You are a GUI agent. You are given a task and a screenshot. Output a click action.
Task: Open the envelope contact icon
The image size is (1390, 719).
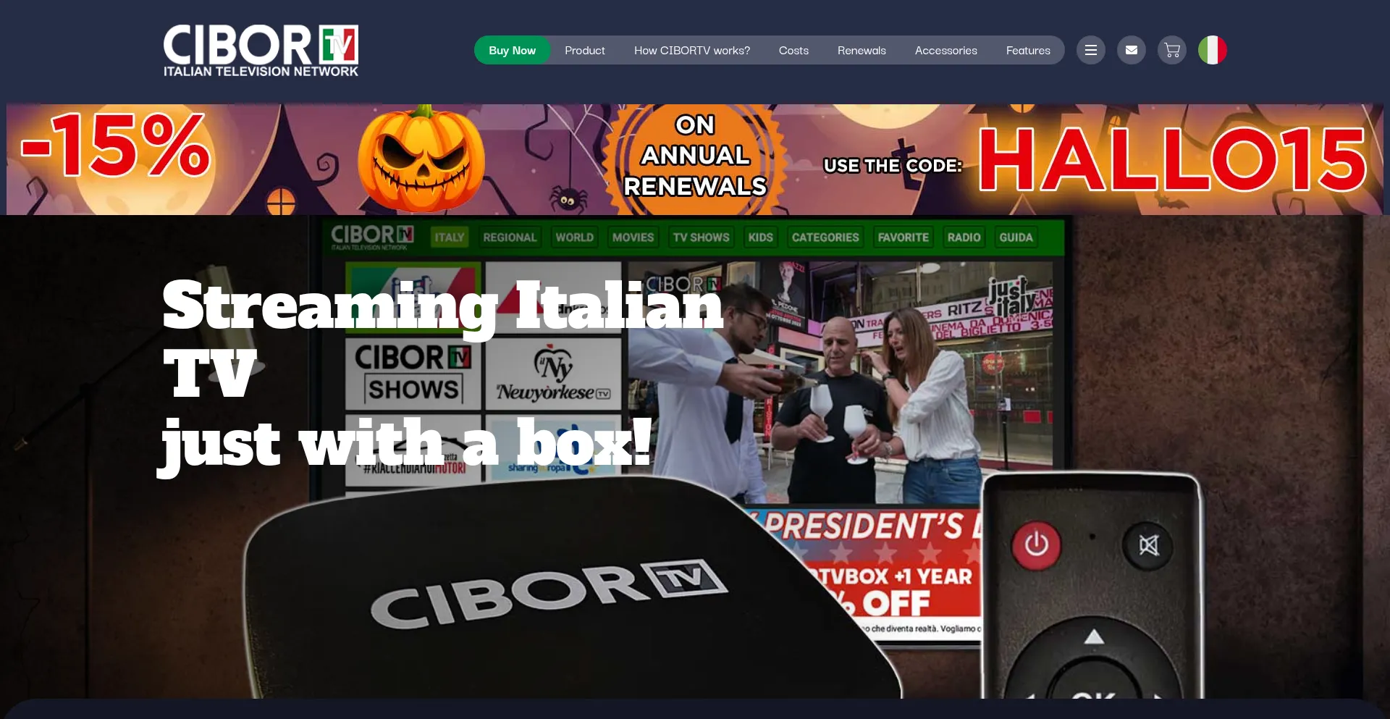point(1132,50)
